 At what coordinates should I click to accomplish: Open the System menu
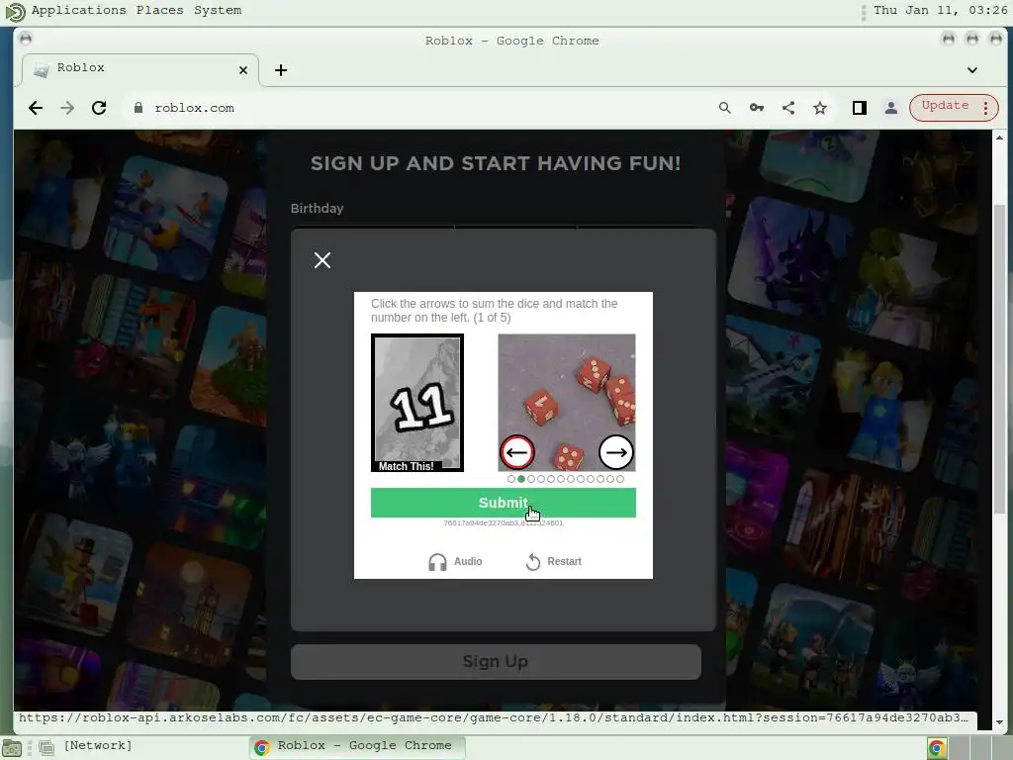[218, 10]
